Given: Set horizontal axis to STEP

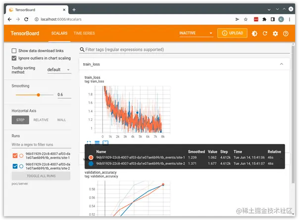Looking at the screenshot, I should coord(20,120).
